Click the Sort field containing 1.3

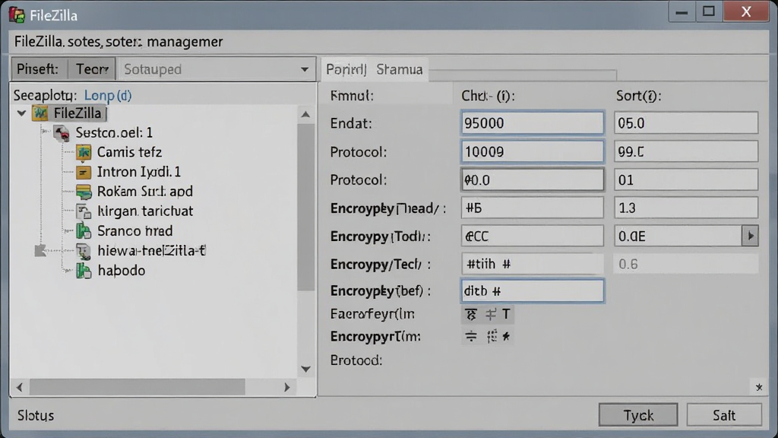coord(686,208)
